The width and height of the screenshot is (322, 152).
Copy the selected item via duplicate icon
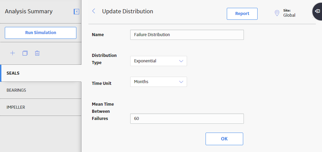(25, 53)
